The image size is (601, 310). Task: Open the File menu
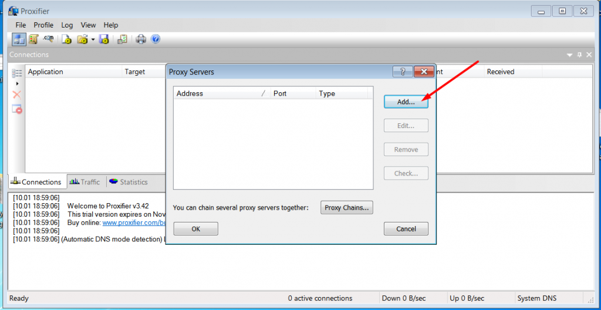click(x=21, y=25)
